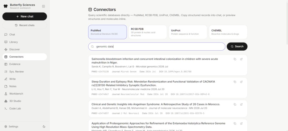The image size is (288, 131).
Task: Open the Salmonella article in external link
Action: click(241, 59)
